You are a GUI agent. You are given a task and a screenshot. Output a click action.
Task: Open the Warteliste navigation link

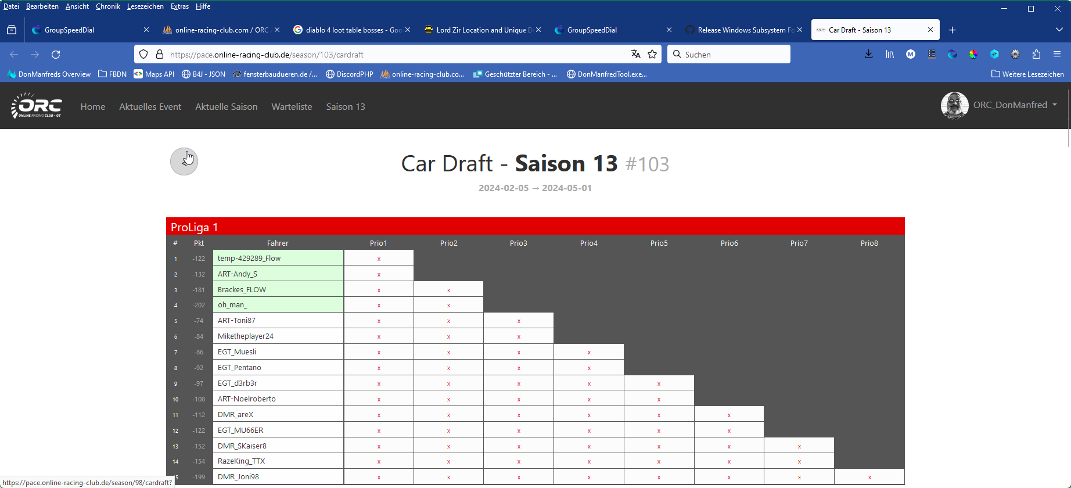coord(292,107)
